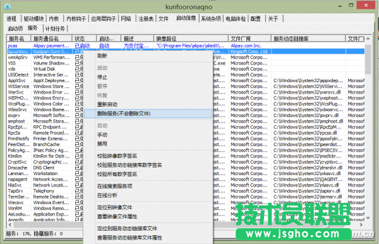Open the 进程 tab
Image resolution: width=379 pixels, height=244 pixels.
tap(11, 19)
